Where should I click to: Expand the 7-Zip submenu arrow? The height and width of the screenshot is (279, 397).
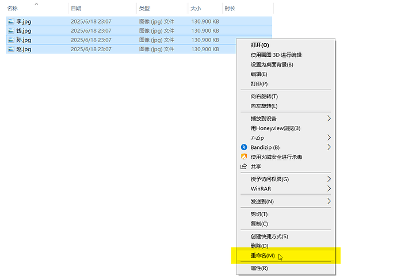329,137
